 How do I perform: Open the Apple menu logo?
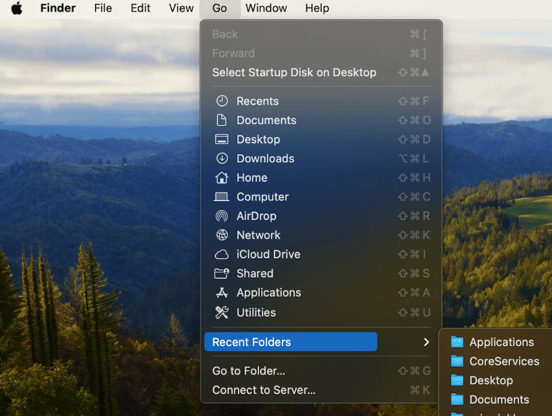(17, 8)
